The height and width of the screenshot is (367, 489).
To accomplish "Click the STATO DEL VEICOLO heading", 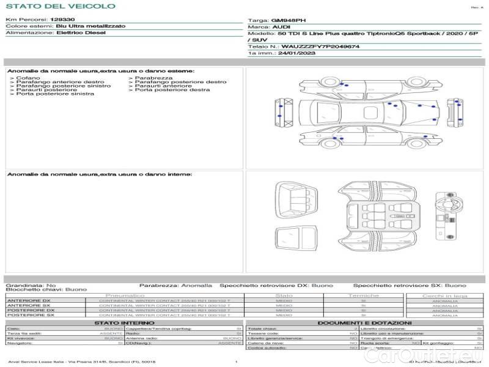I will 61,6.
